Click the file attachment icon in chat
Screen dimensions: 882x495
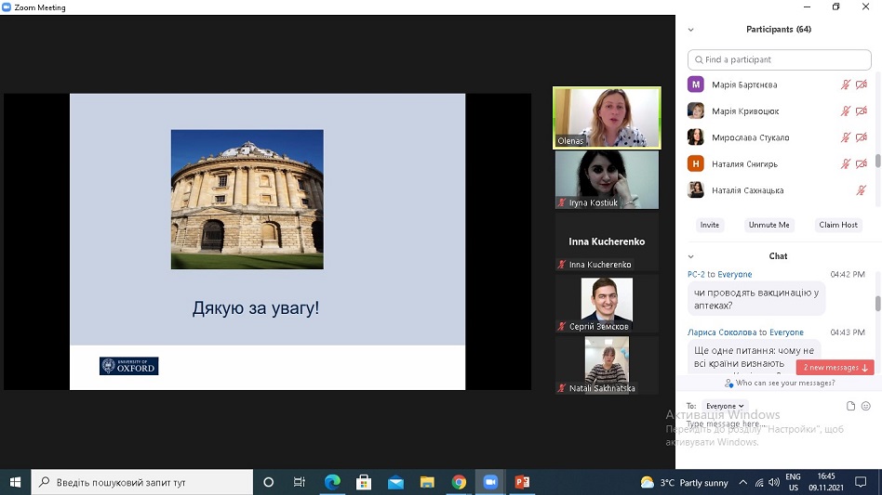coord(850,406)
